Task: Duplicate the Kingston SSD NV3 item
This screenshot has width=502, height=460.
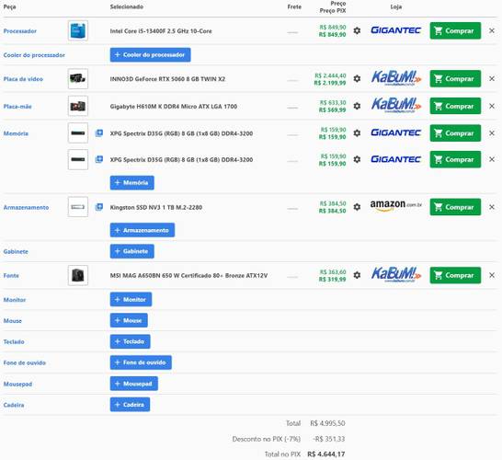Action: coord(99,207)
